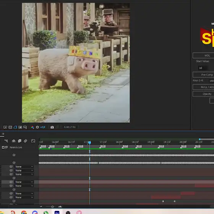Toggle Hide Shy Layers in the timeline
The width and height of the screenshot is (214, 214).
(x=13, y=141)
